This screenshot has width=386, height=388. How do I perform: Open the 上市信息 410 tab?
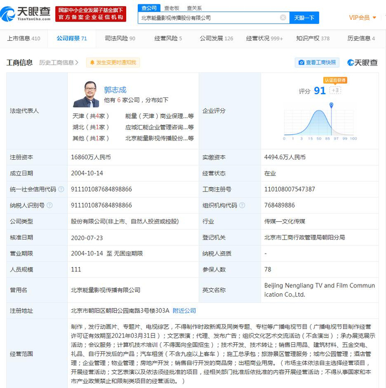(x=24, y=39)
